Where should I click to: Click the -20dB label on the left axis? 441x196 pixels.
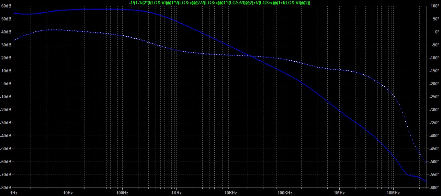click(x=6, y=110)
